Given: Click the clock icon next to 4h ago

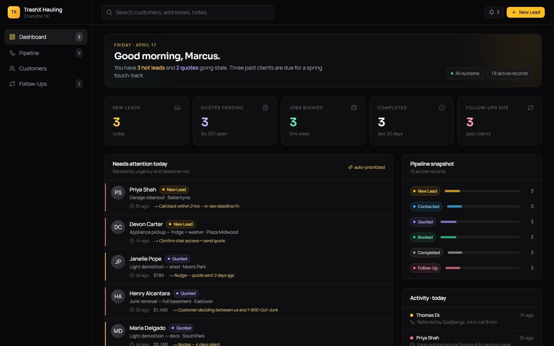Looking at the screenshot, I should coord(132,241).
